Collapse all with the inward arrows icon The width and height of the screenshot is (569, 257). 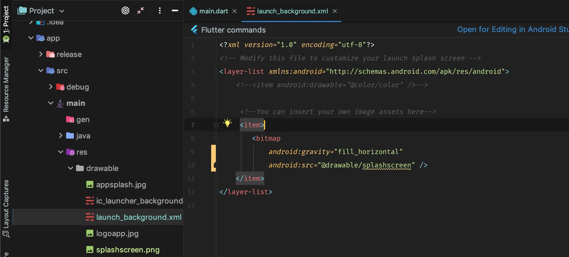141,11
